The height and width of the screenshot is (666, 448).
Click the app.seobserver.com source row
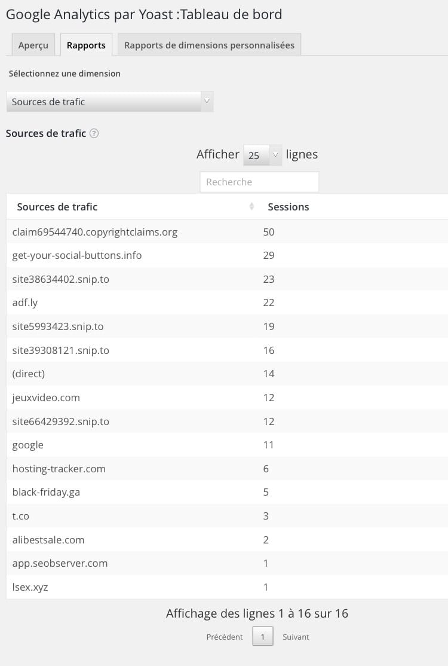[227, 563]
